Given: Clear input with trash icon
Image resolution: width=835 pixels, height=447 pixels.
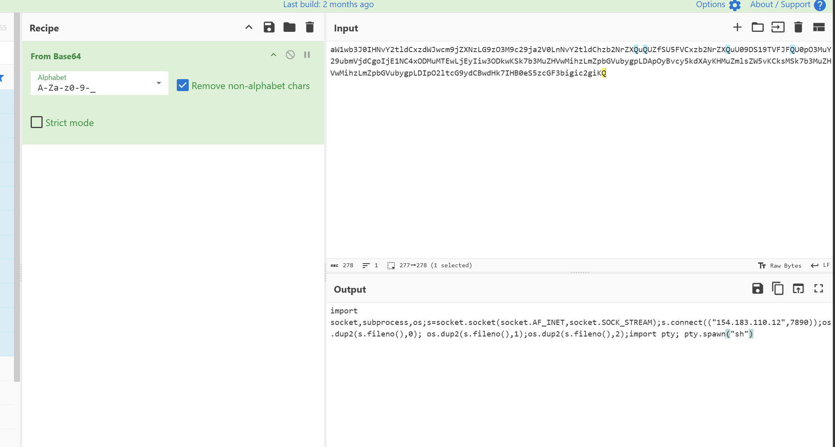Looking at the screenshot, I should [798, 27].
